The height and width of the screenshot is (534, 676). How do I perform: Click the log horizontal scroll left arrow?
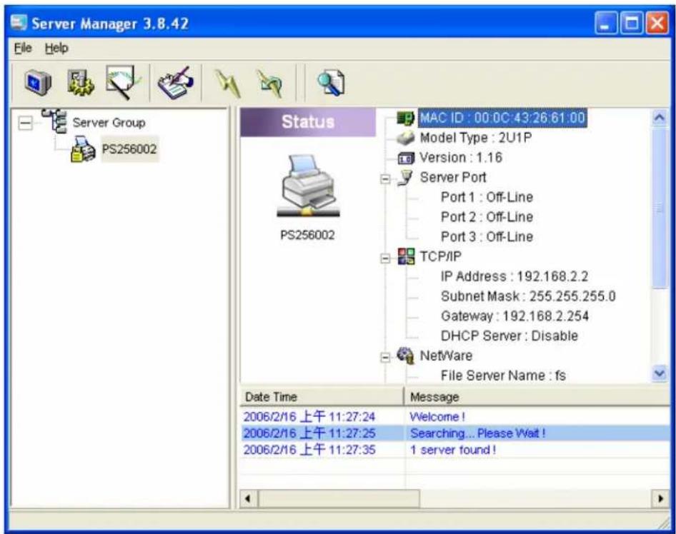[x=248, y=499]
